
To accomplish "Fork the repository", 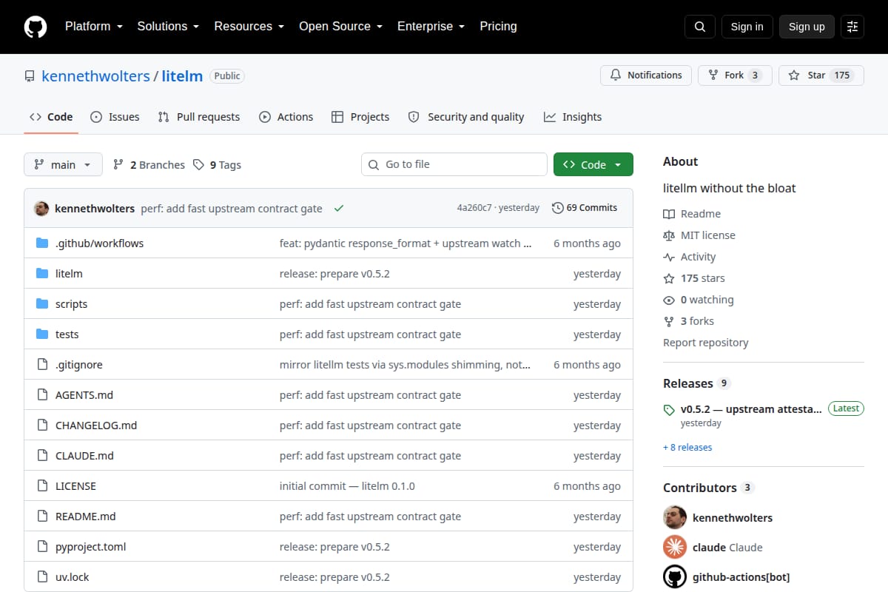I will [735, 75].
